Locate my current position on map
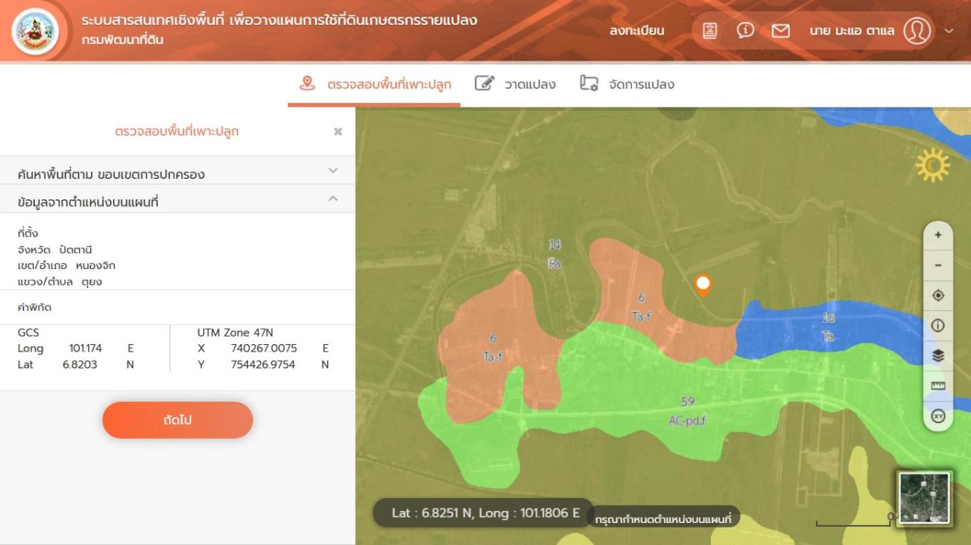 938,296
